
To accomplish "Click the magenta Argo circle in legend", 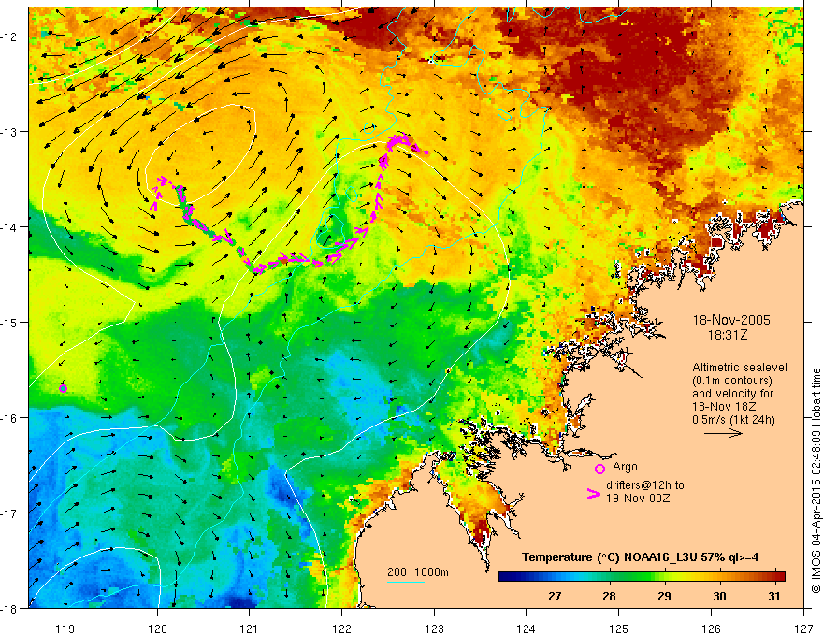I will (599, 469).
